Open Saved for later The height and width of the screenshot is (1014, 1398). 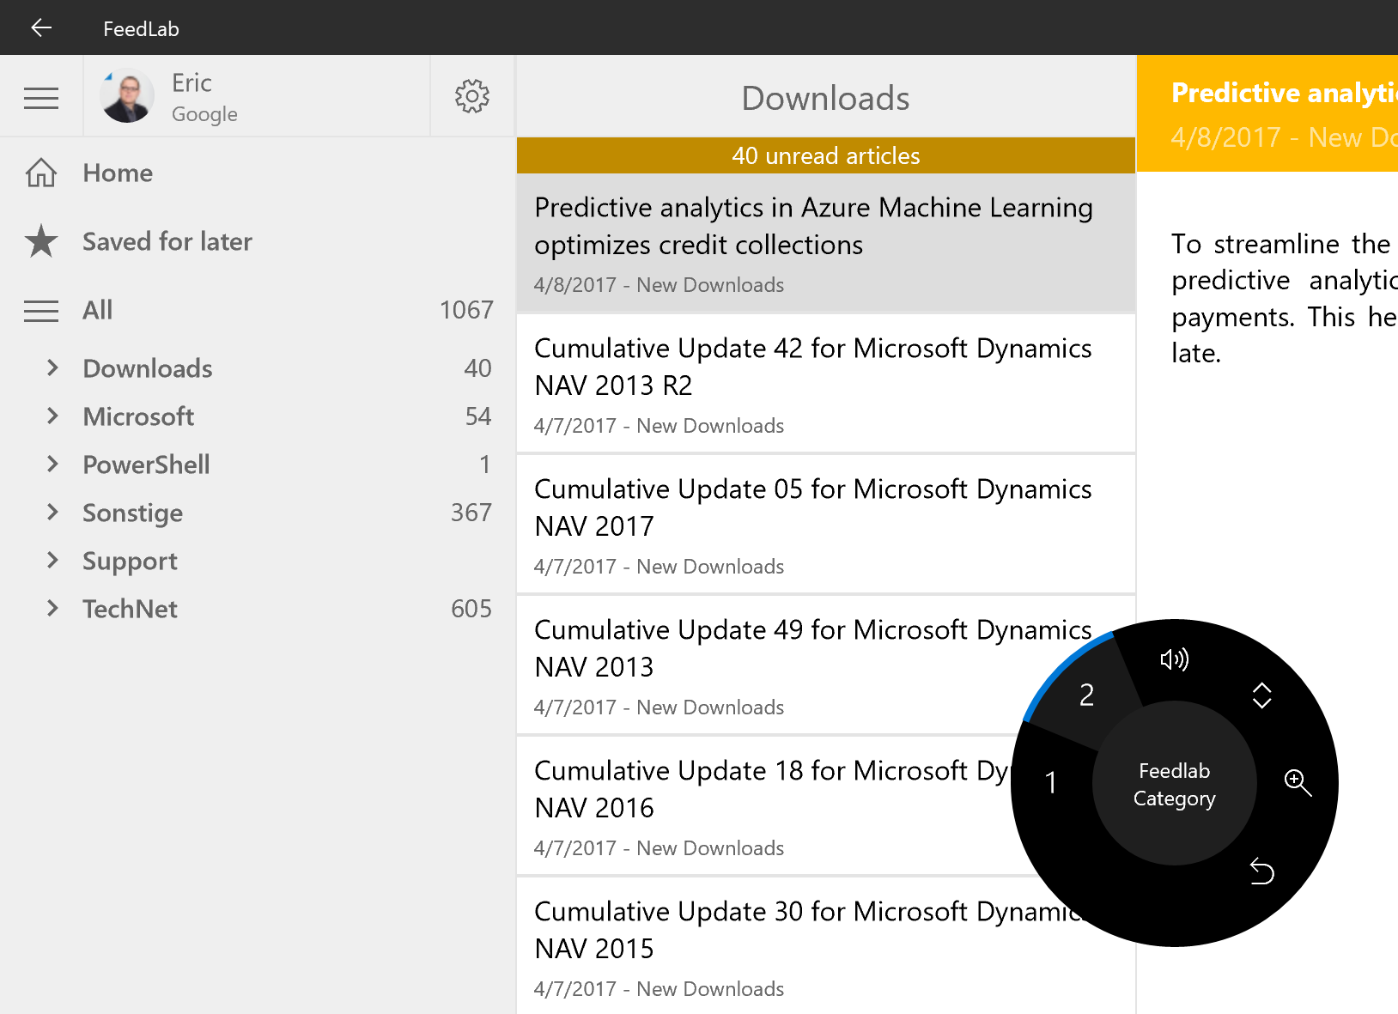[258, 241]
